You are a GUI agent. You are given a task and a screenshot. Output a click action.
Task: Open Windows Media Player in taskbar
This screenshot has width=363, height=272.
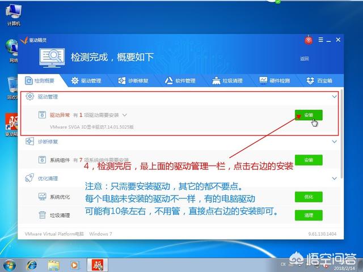pos(74,266)
